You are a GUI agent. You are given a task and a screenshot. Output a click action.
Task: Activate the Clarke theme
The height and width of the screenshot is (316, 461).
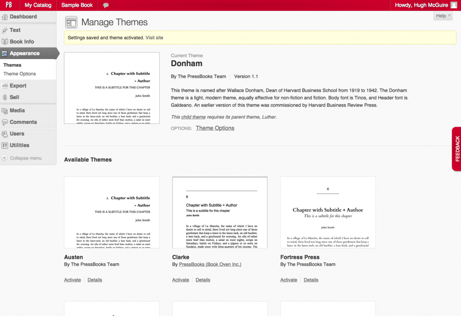(181, 280)
